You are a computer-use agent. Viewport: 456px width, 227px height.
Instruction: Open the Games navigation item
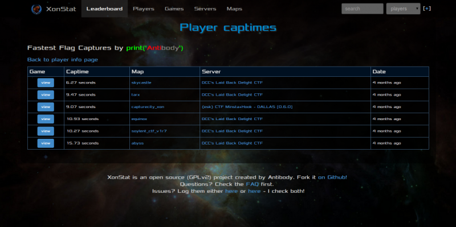click(x=174, y=9)
